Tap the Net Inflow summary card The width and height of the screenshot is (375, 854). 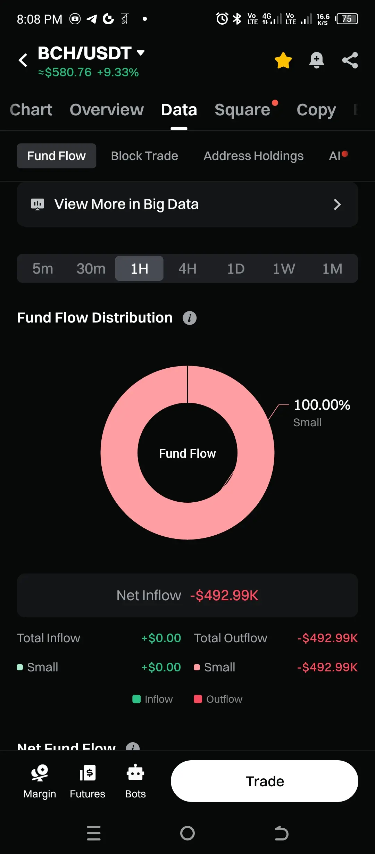point(187,595)
